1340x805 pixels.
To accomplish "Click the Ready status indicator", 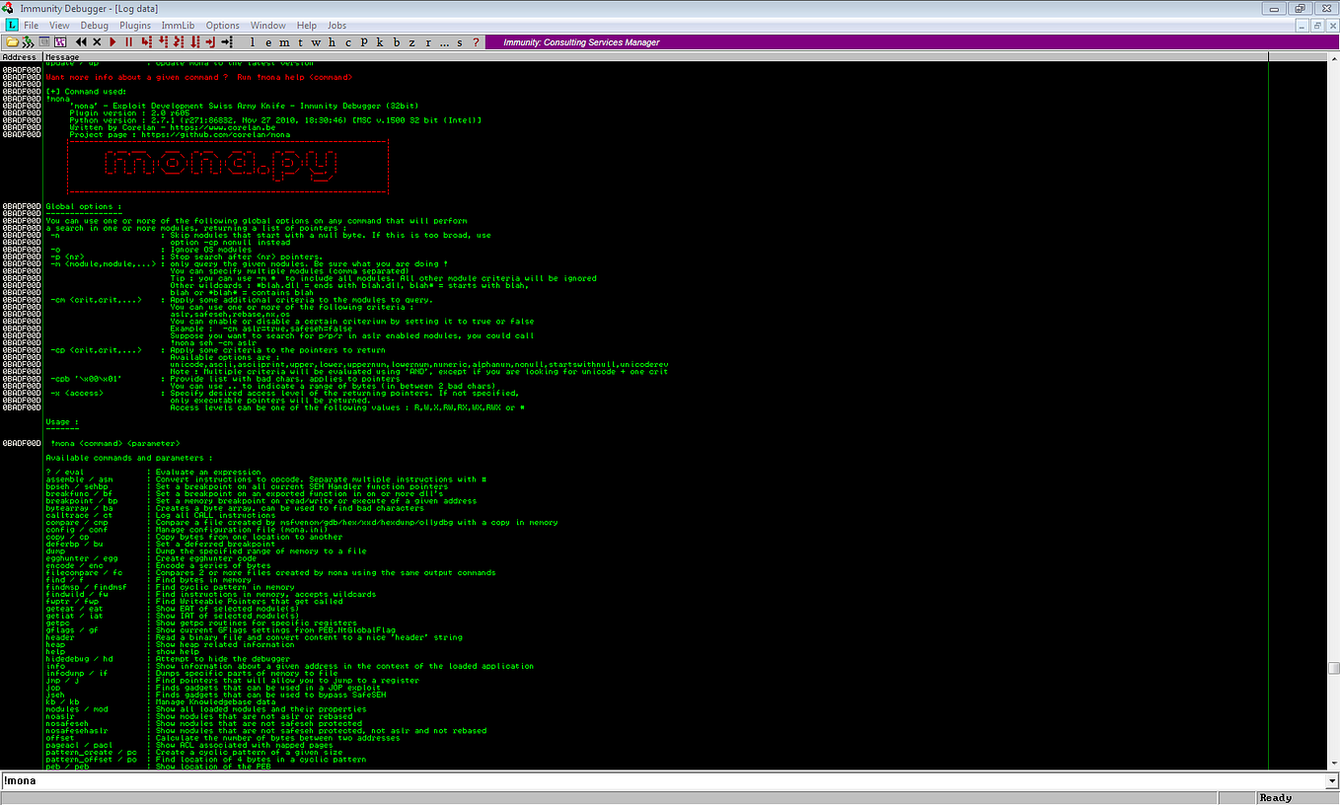I will [x=1275, y=796].
